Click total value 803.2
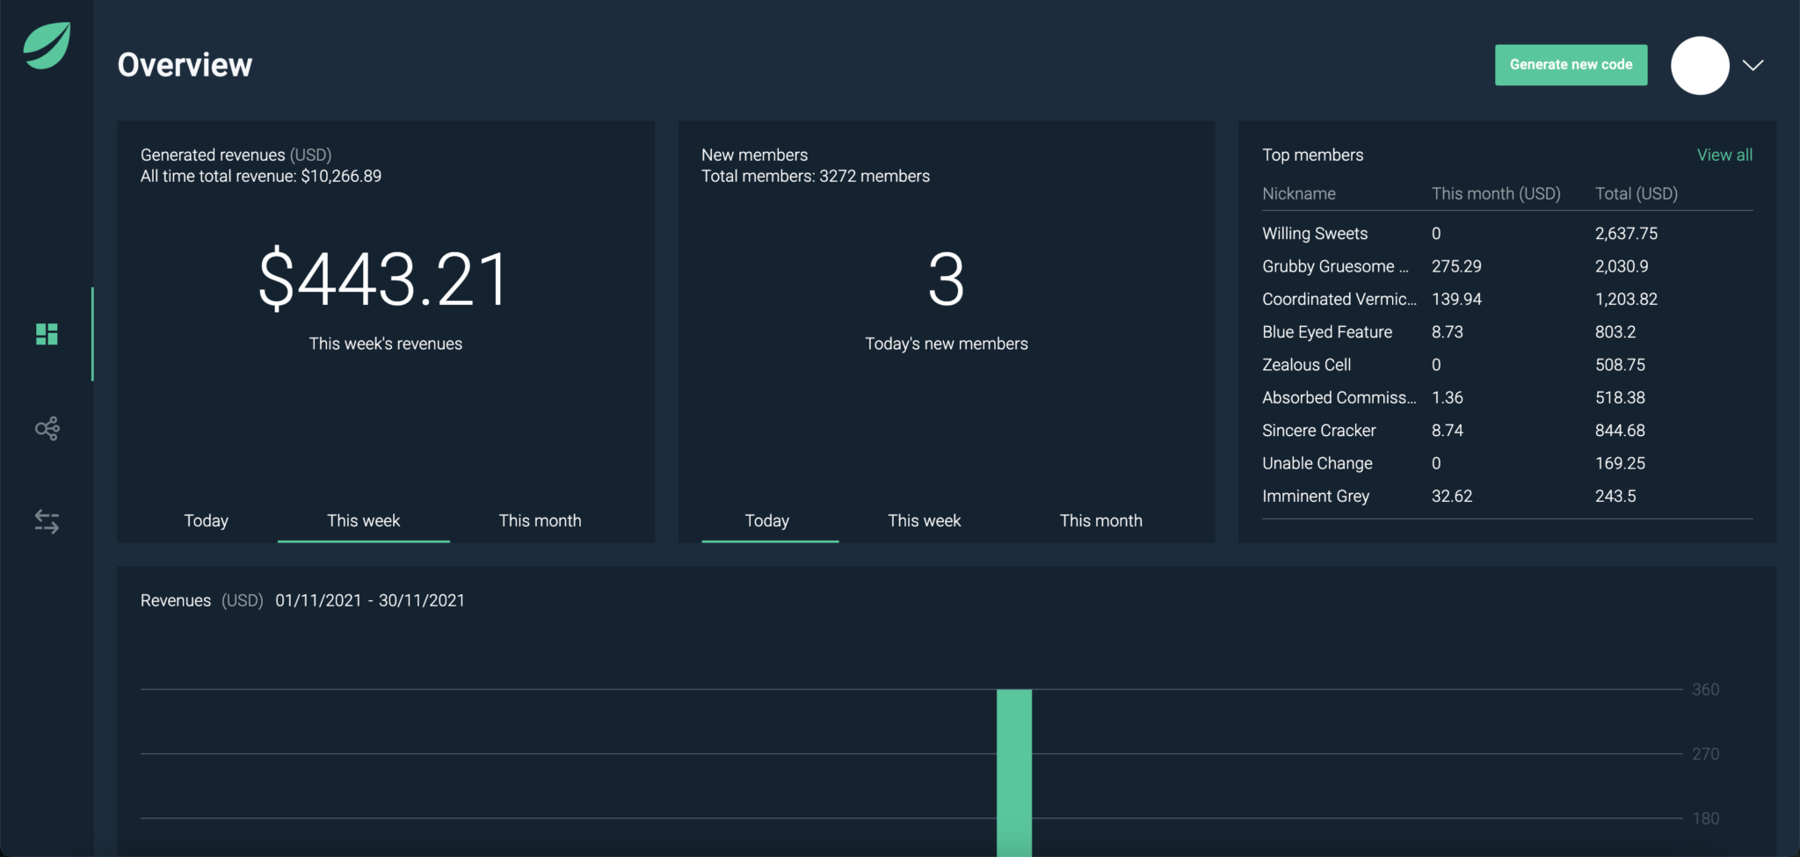The width and height of the screenshot is (1800, 857). (1615, 332)
